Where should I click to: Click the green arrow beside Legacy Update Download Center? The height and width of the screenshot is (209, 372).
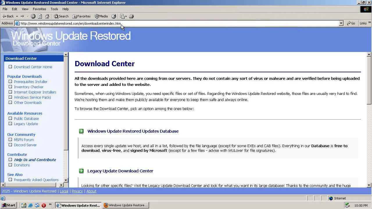[x=81, y=171]
